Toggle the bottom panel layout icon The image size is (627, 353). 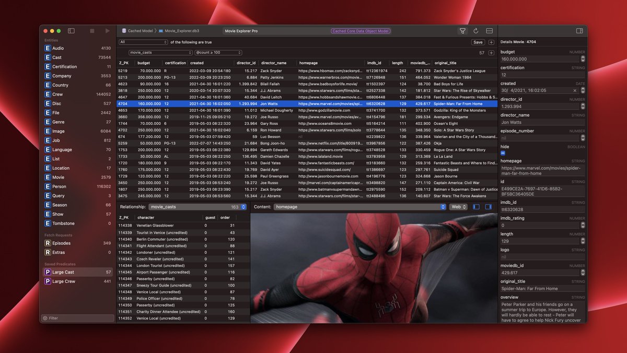click(490, 31)
